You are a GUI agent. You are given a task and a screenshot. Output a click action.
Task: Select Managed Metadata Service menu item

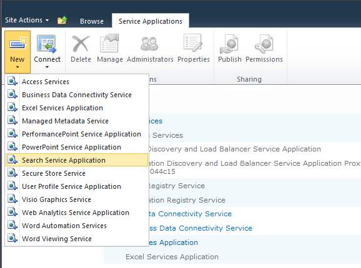click(77, 121)
